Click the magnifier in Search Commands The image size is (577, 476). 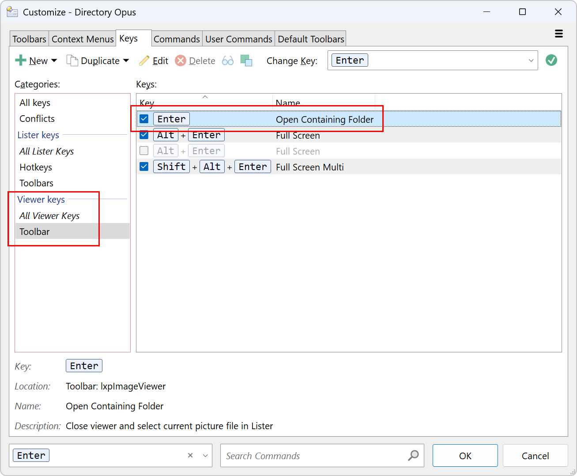tap(413, 455)
